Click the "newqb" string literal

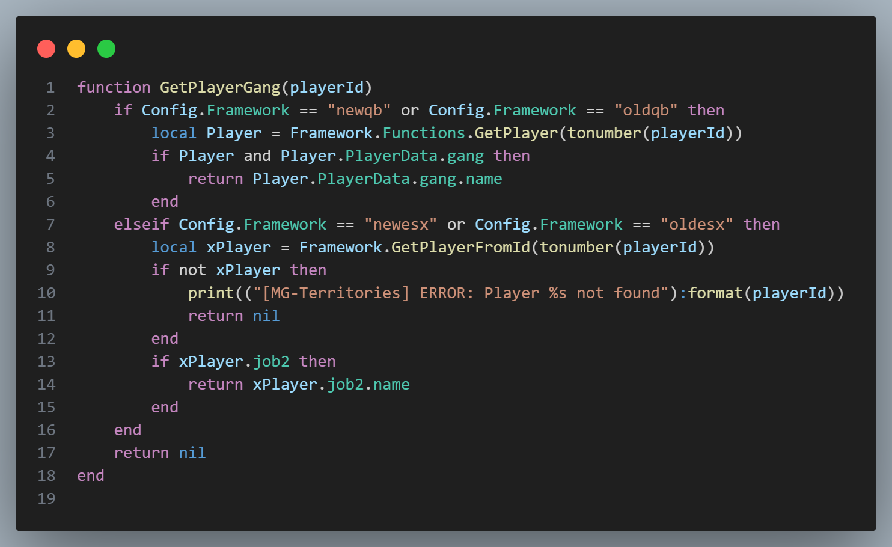pyautogui.click(x=359, y=111)
